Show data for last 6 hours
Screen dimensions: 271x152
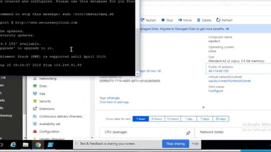click(x=157, y=119)
